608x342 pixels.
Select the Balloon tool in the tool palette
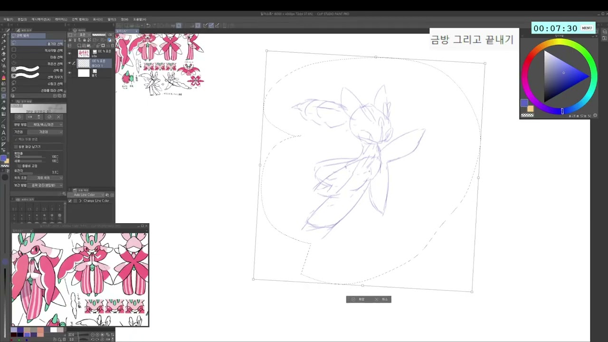[x=4, y=138]
